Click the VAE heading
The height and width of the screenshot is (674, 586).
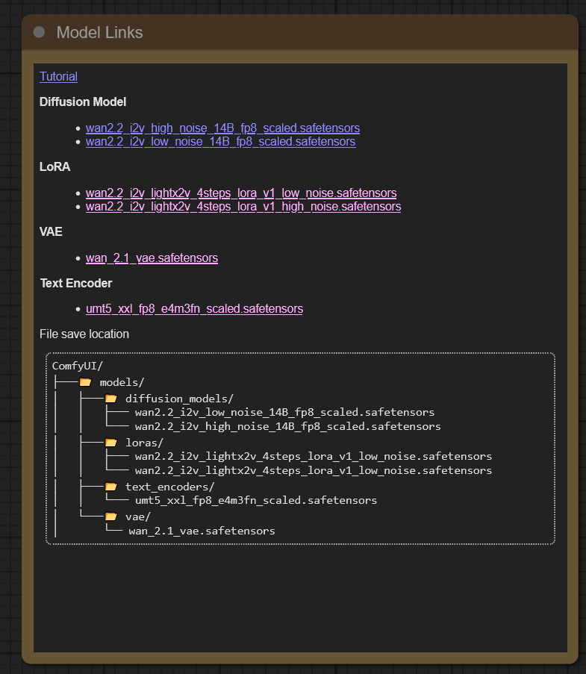(51, 231)
